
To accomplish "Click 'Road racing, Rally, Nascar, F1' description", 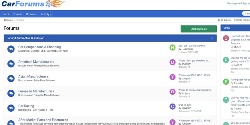I will click(36, 110).
